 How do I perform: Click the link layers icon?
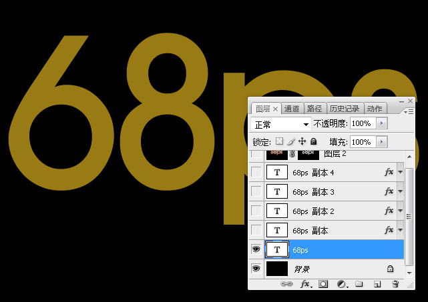[x=288, y=284]
